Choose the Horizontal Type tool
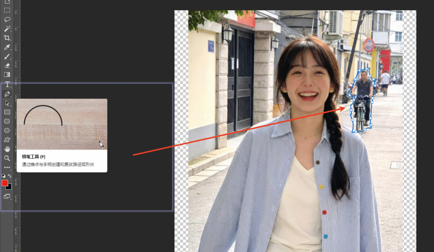The height and width of the screenshot is (252, 434). 7,83
